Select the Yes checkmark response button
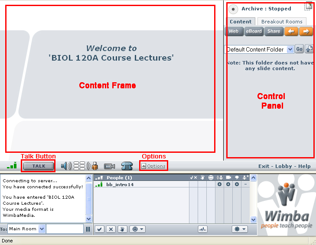Screen dimensions: 316x245 100,229
